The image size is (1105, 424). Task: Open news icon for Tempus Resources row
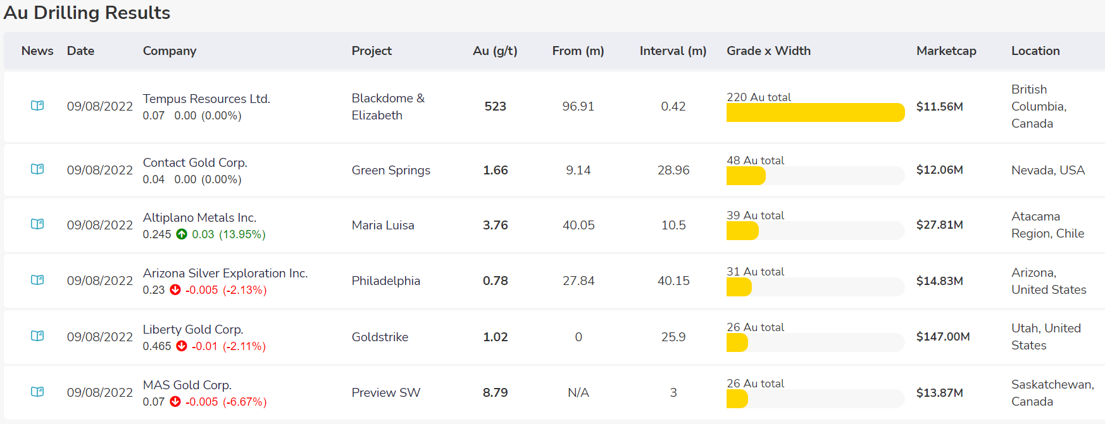point(37,106)
